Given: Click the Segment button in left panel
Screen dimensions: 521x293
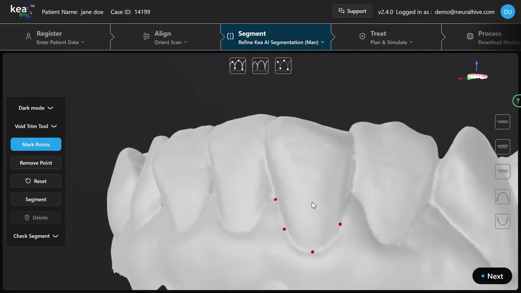Looking at the screenshot, I should 36,199.
